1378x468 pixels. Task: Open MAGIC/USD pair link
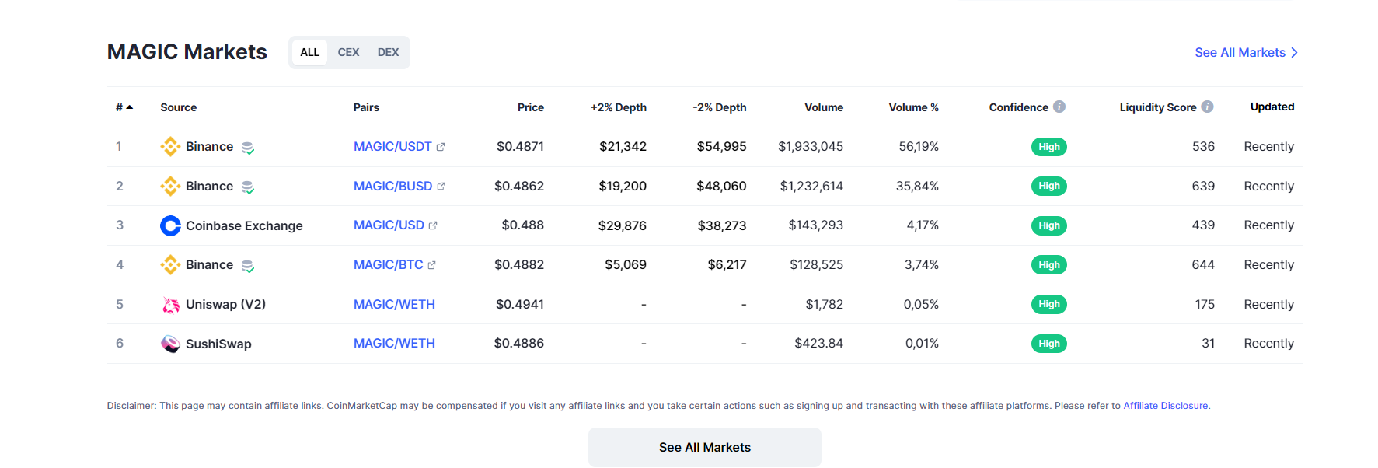389,225
